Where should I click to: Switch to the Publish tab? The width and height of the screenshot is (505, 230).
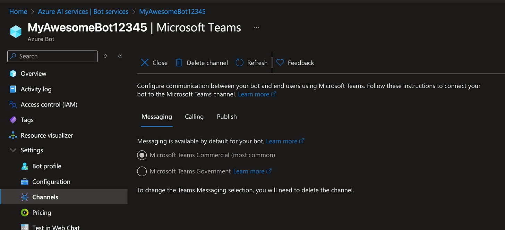coord(227,117)
